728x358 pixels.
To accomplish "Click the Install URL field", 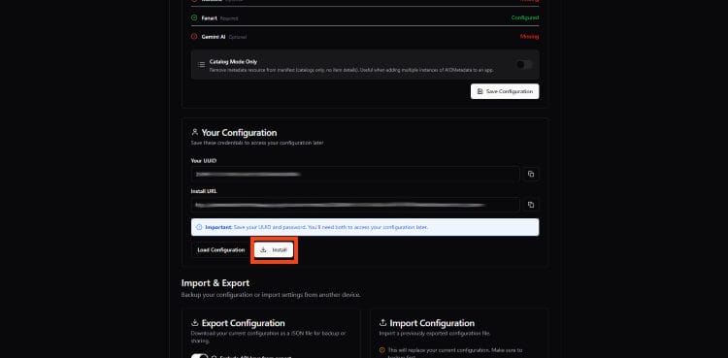I will pos(355,205).
